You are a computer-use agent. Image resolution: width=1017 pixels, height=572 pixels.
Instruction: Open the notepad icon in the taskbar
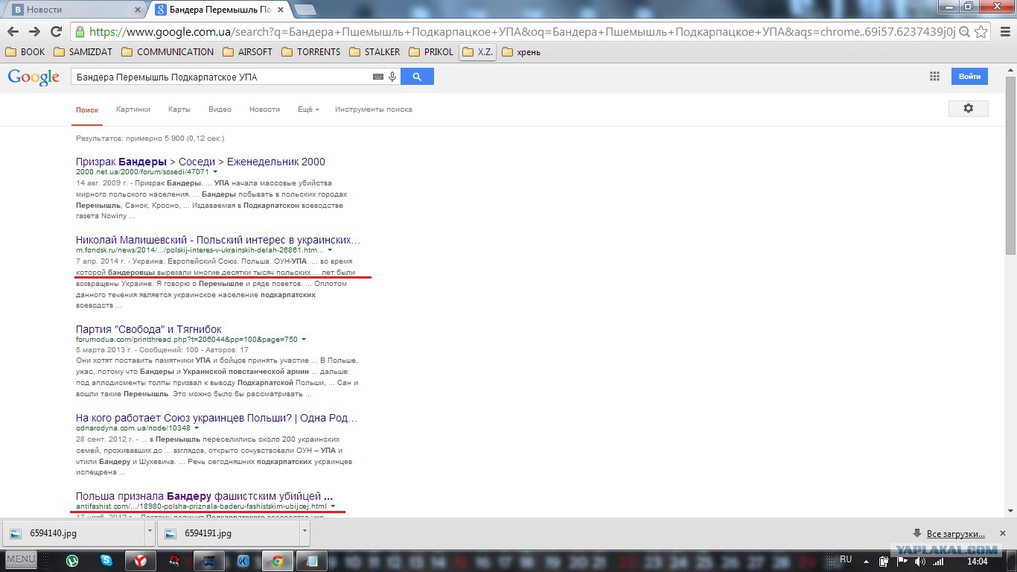click(312, 561)
